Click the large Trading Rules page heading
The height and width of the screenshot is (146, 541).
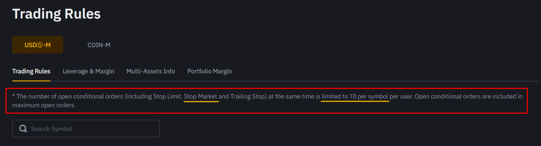click(56, 14)
